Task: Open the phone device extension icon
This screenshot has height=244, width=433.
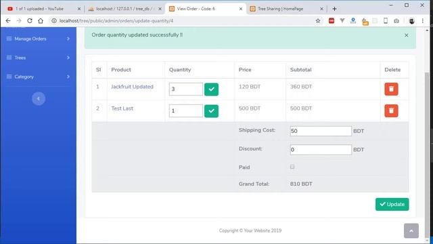Action: (386, 21)
